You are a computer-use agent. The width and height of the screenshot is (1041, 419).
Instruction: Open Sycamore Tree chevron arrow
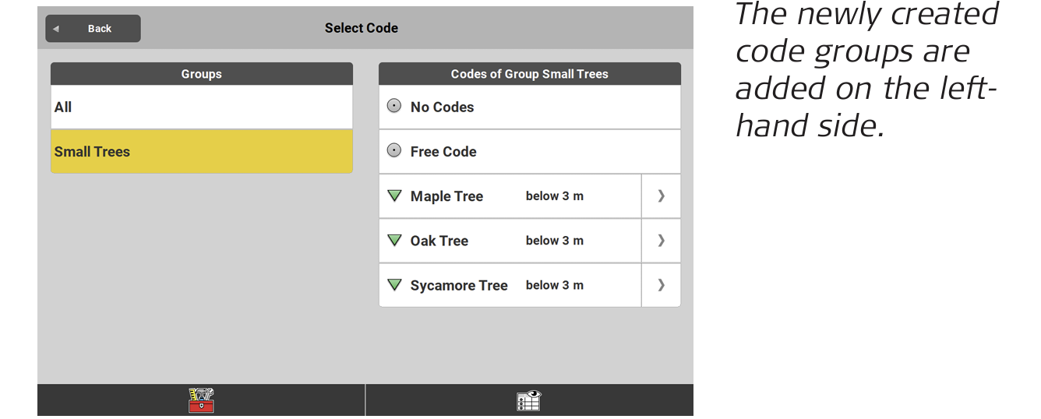click(x=661, y=285)
